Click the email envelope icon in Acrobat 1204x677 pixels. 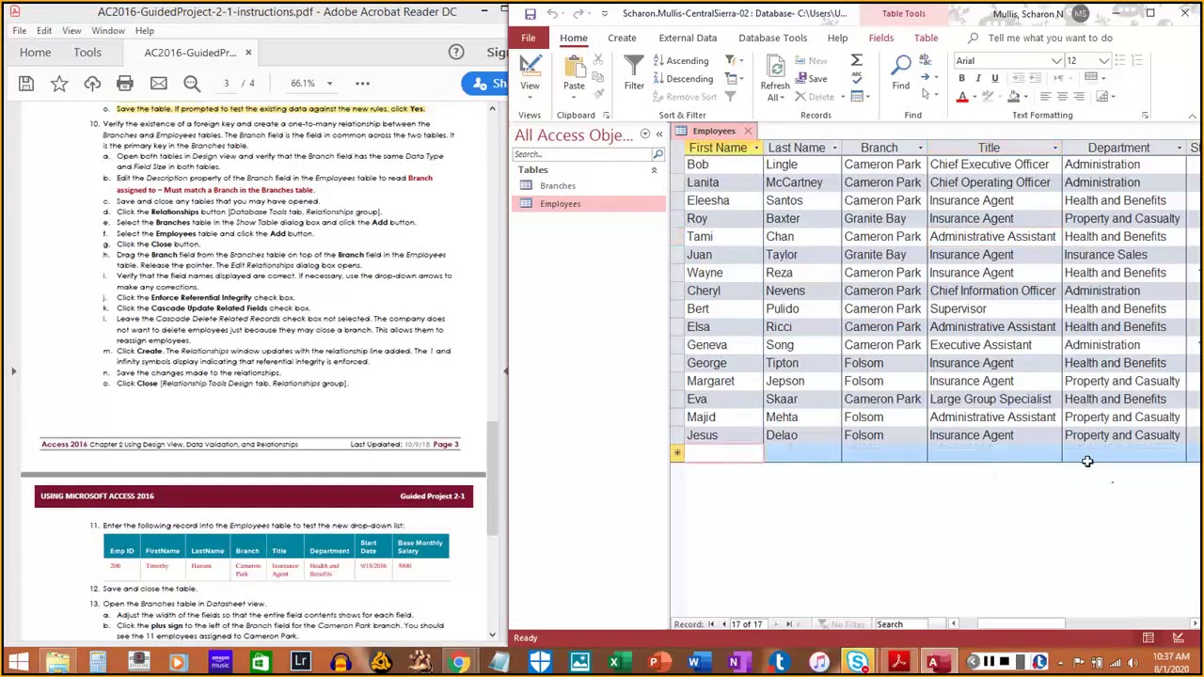point(158,84)
